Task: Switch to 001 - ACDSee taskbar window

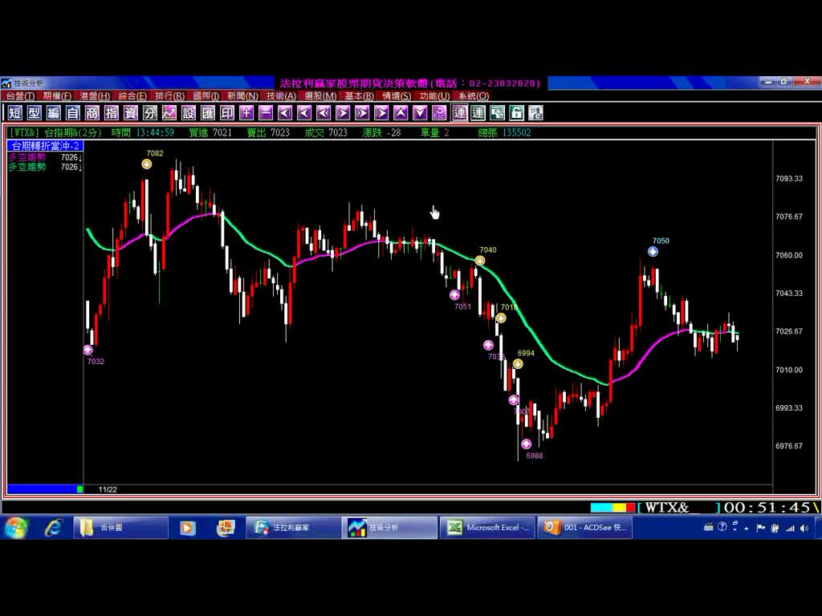Action: [585, 528]
